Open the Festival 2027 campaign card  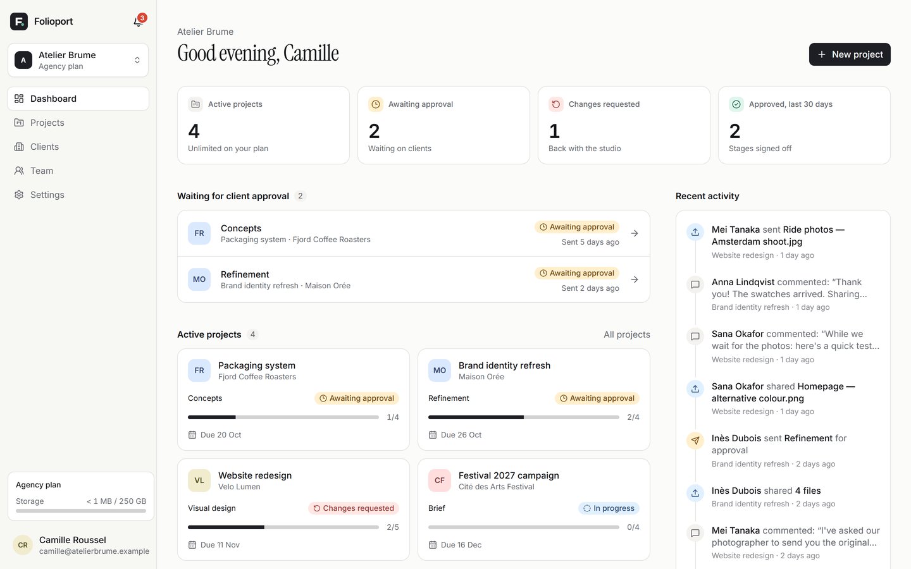click(x=534, y=510)
